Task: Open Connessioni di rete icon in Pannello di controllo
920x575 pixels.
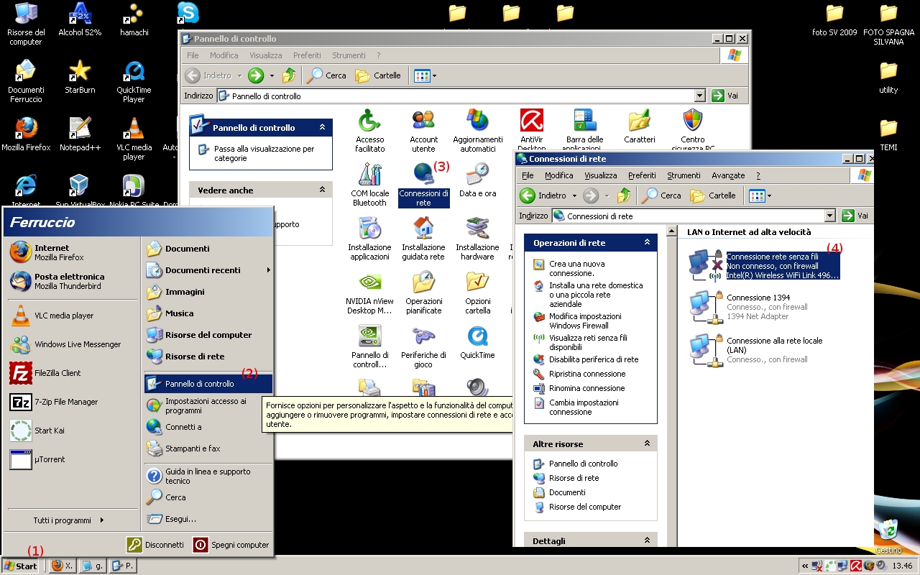Action: point(423,185)
